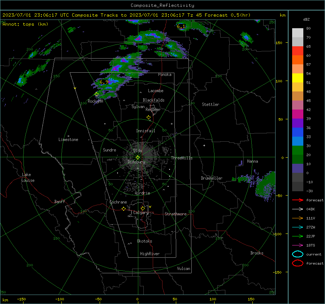Click the magenta 18TS arrow icon
The height and width of the screenshot is (304, 325).
[298, 245]
